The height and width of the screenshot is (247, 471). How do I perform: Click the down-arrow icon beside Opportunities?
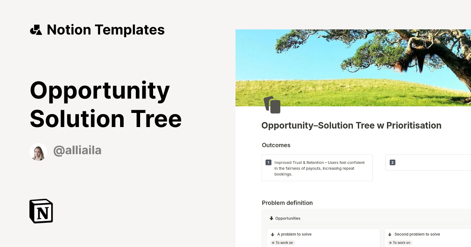(x=271, y=218)
